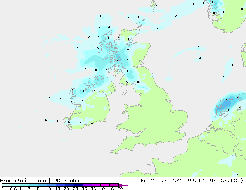
Task: Click the 35–40 mm legend swatch
Action: pos(96,185)
